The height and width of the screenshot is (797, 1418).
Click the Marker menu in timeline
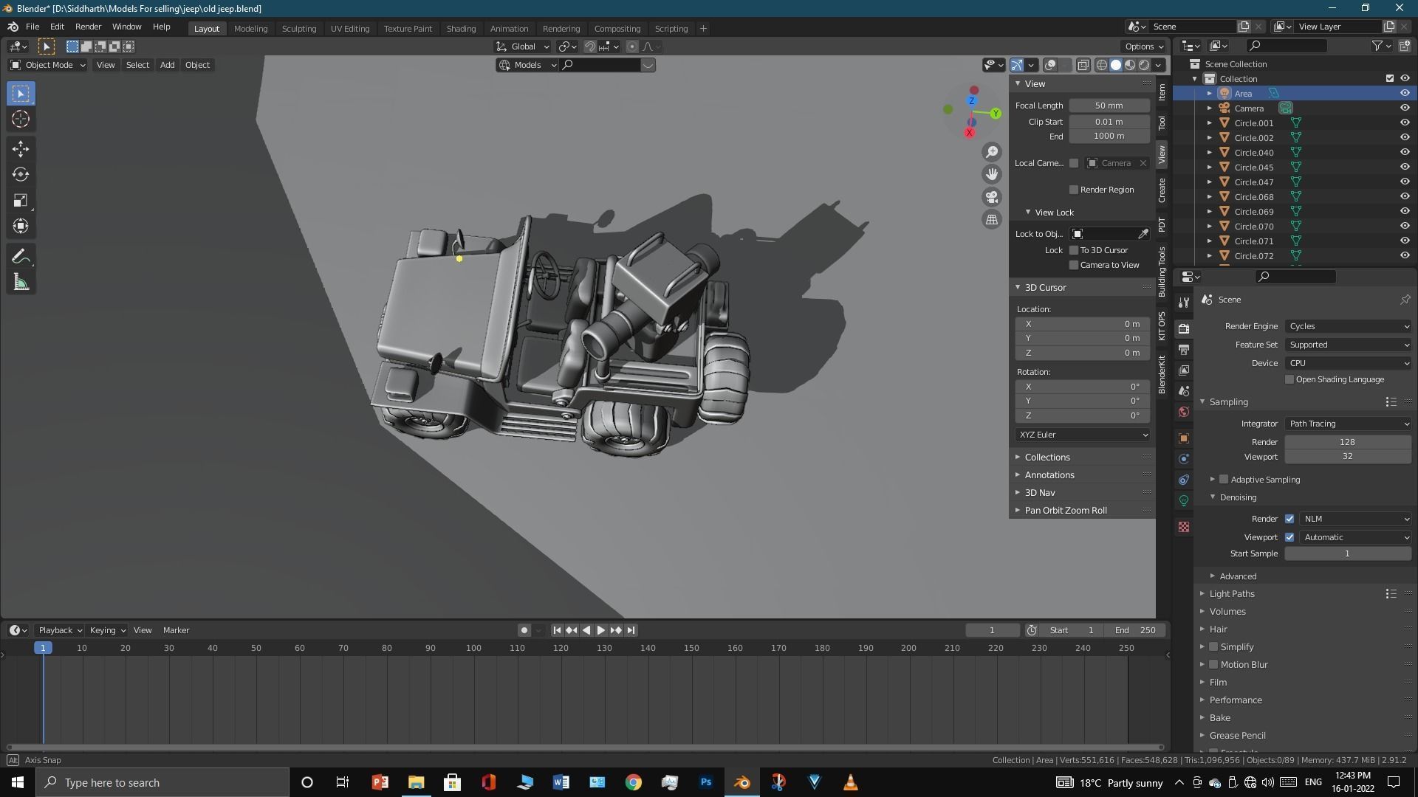[176, 630]
